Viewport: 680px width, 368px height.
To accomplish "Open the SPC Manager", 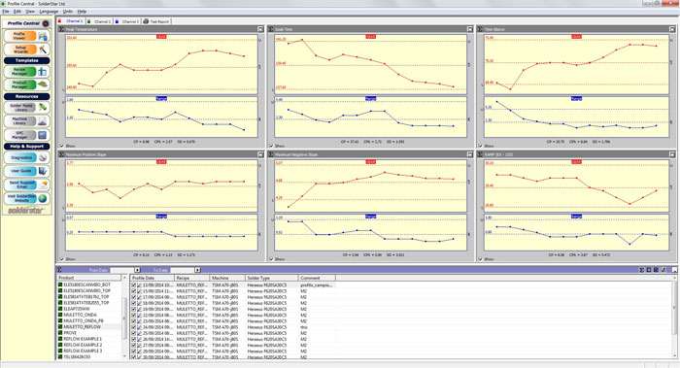I will click(x=26, y=135).
